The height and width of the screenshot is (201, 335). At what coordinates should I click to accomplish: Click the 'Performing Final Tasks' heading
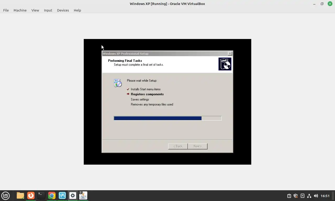pyautogui.click(x=125, y=61)
